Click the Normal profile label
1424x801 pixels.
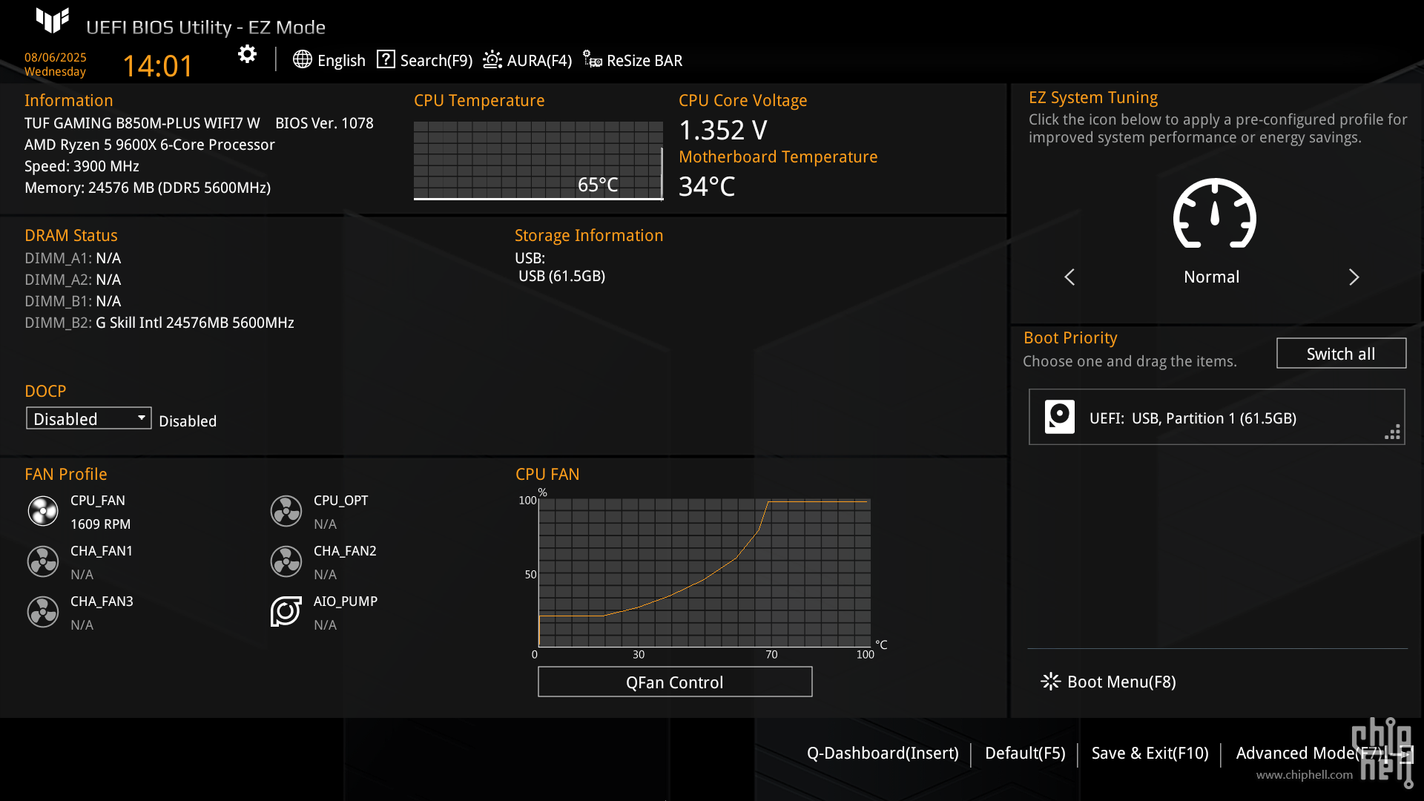click(x=1211, y=277)
